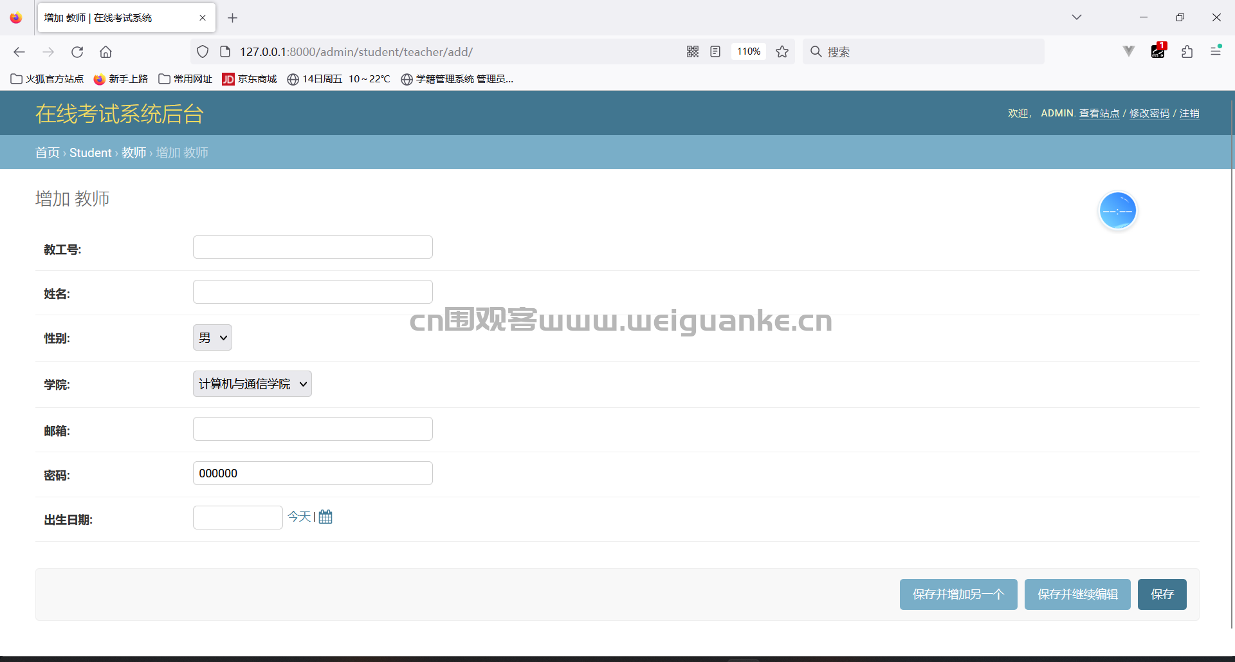Open the QR code icon in address bar
1235x662 pixels.
[693, 51]
